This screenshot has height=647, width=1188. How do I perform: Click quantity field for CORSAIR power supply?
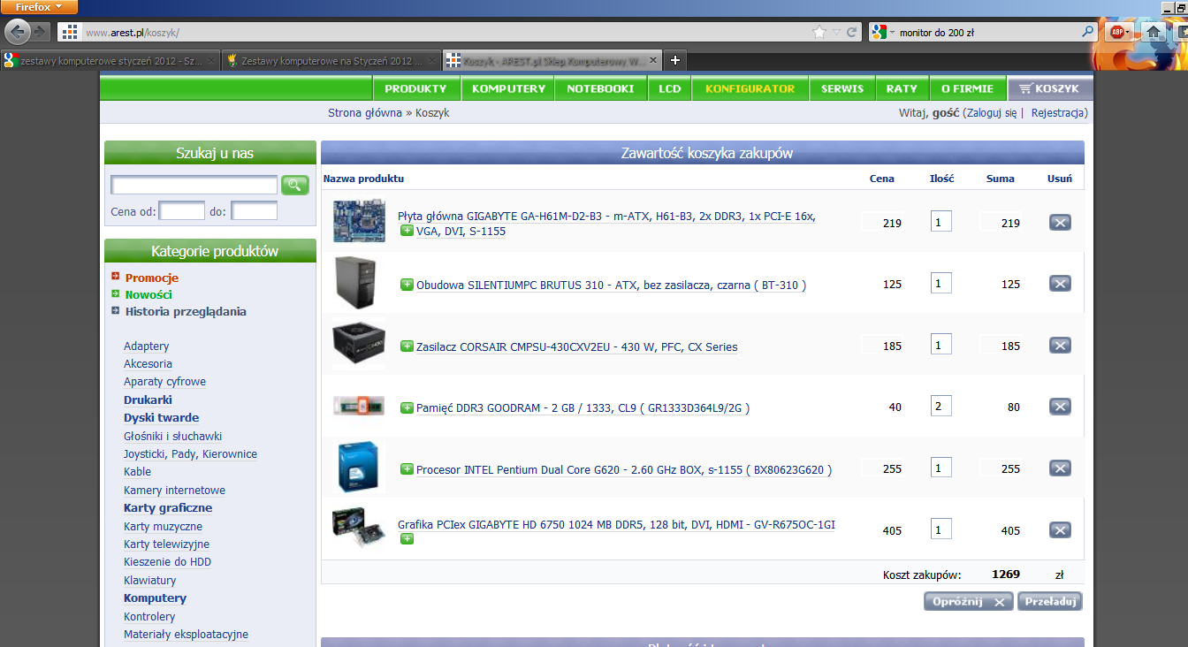coord(940,345)
